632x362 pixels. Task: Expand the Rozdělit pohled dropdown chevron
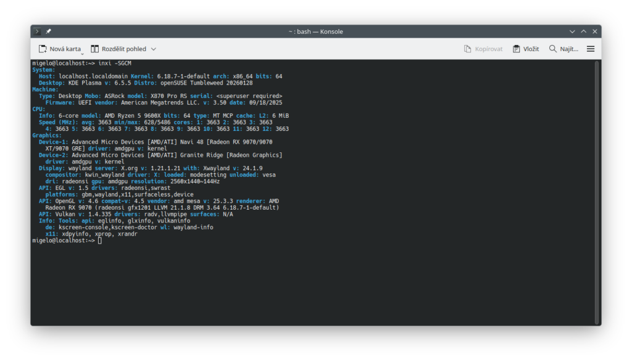(154, 49)
